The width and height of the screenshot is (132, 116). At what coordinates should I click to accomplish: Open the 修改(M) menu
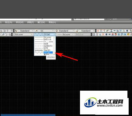point(20,22)
